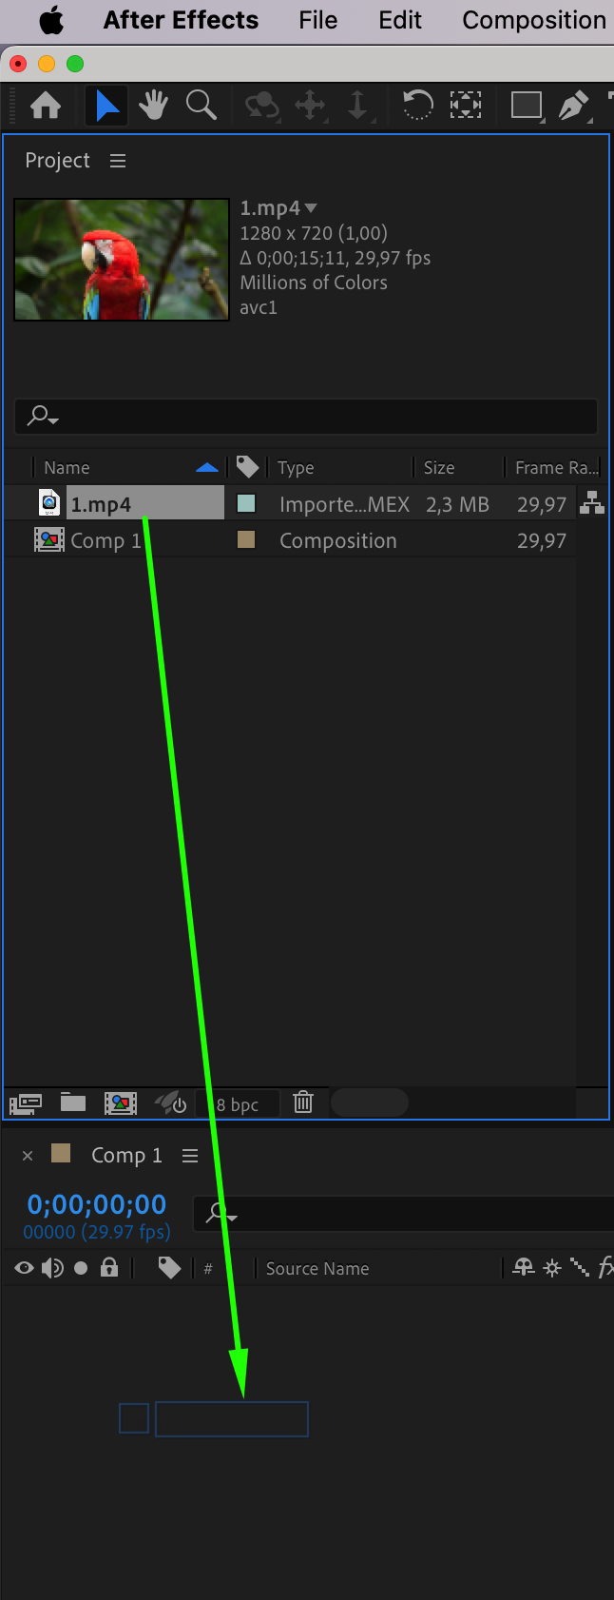Image resolution: width=614 pixels, height=1600 pixels.
Task: Toggle the audio speaker column icon
Action: pos(52,1268)
